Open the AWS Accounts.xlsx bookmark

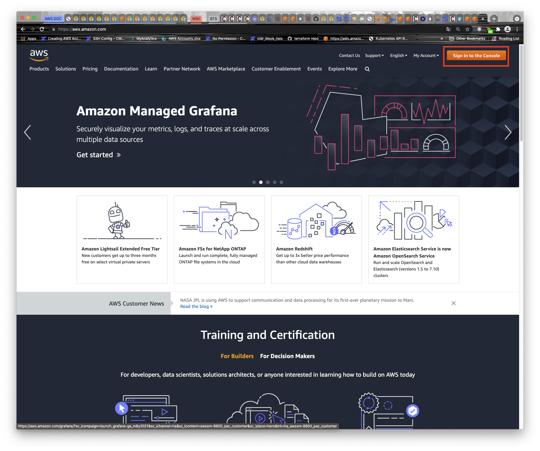[x=181, y=39]
